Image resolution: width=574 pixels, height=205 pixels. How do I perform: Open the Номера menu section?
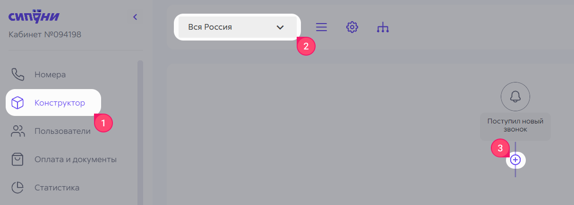click(50, 74)
